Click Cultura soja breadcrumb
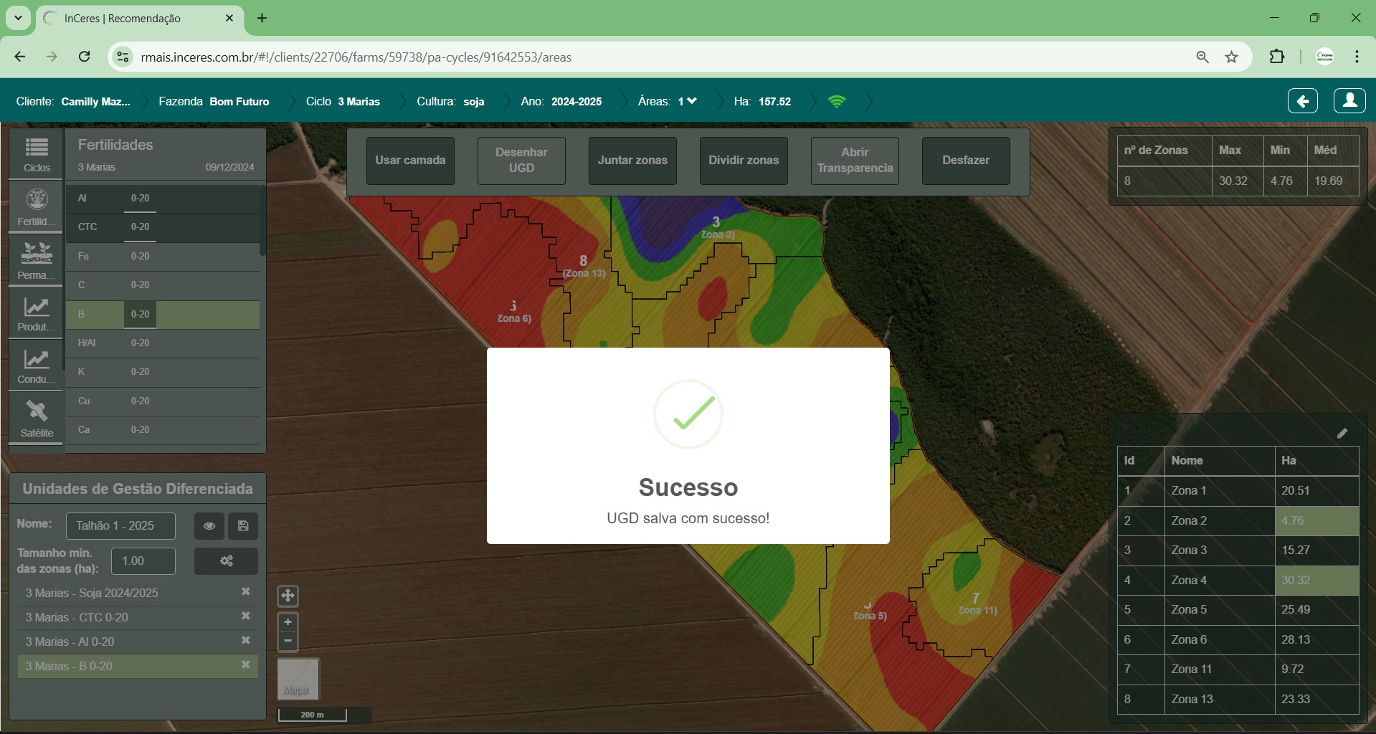This screenshot has width=1376, height=734. point(450,101)
